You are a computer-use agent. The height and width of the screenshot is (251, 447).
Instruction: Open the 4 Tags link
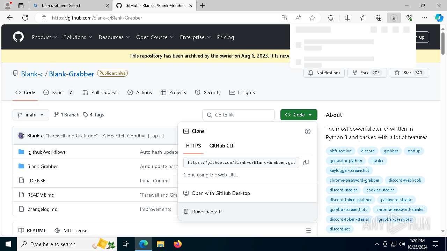tap(94, 115)
